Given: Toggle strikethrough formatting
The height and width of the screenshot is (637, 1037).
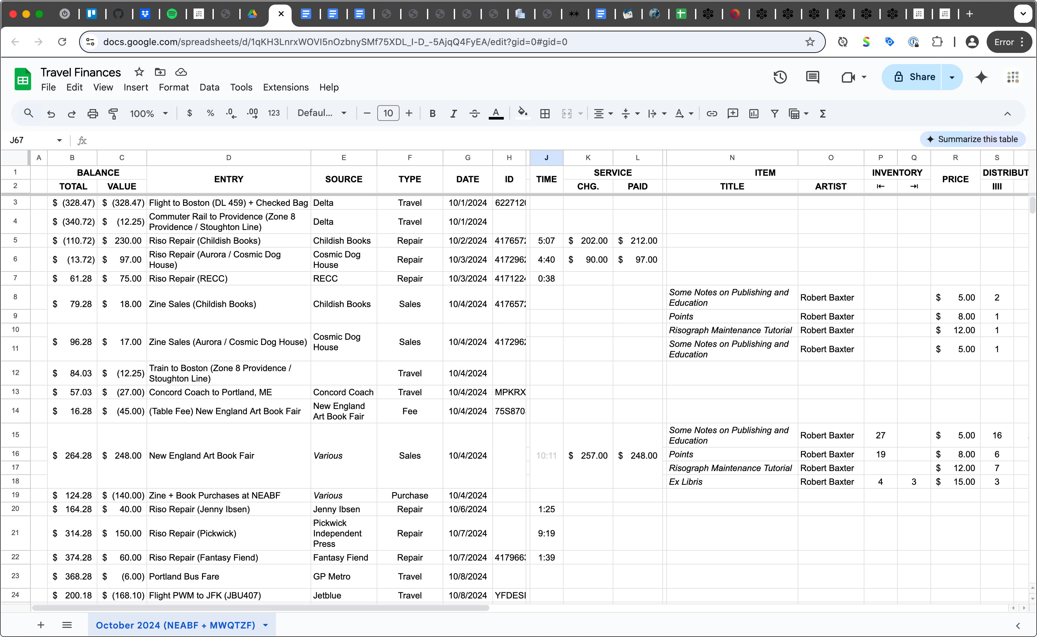Looking at the screenshot, I should click(474, 114).
